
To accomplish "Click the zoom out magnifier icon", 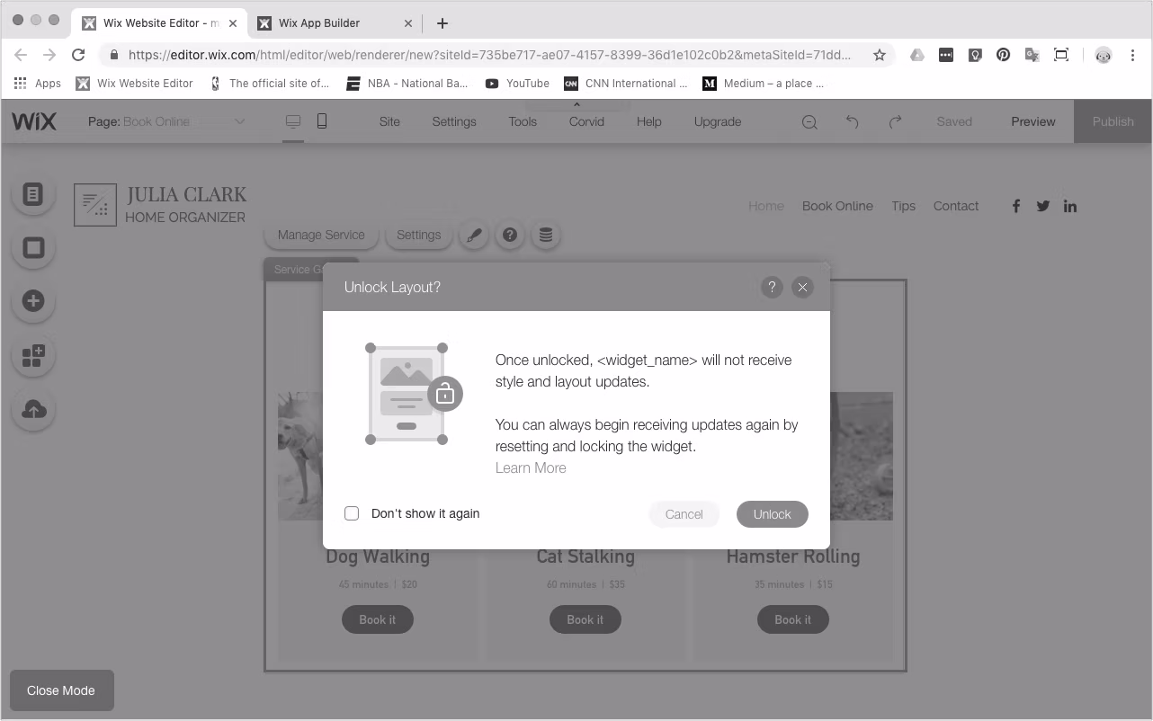I will point(809,122).
